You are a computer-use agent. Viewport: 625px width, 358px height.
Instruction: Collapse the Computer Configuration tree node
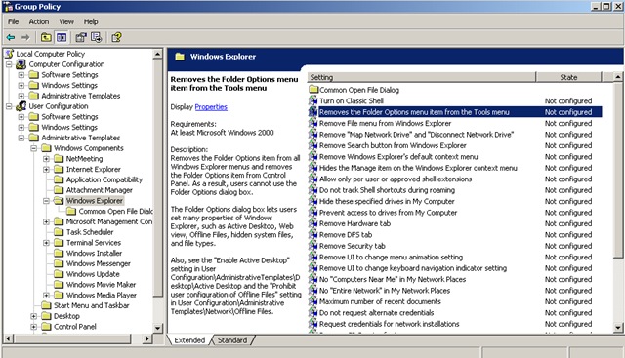(x=9, y=64)
